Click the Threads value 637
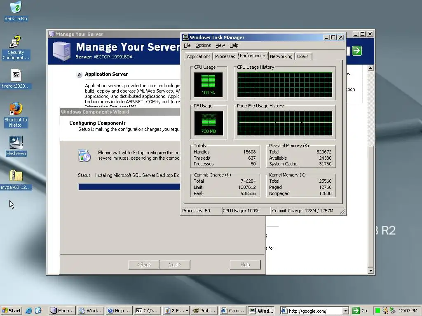Viewport: 422px width, 316px height. coord(252,158)
